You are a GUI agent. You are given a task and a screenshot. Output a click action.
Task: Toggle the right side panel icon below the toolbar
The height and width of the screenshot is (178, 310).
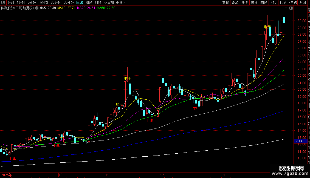(291, 8)
